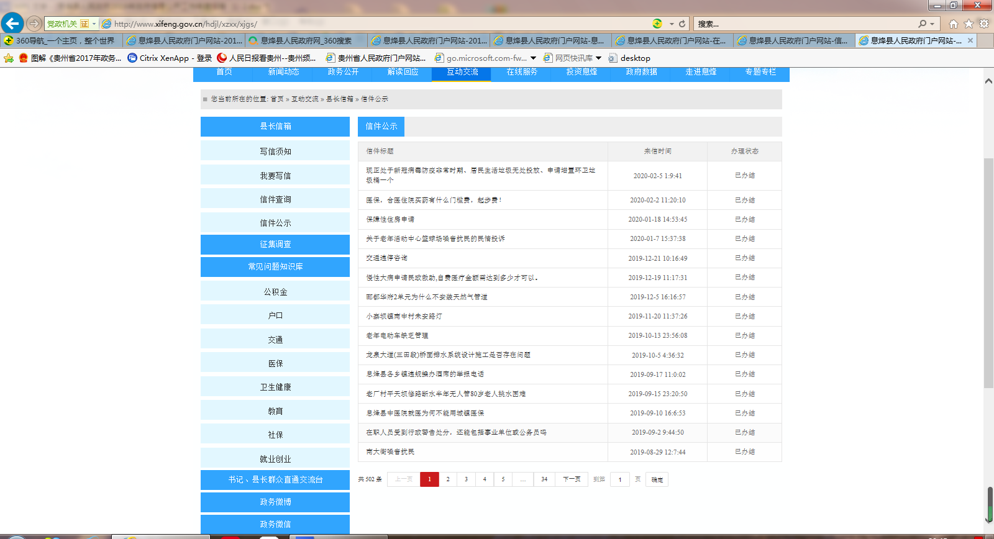
Task: Expand the go.microsoft.com bookmark dropdown arrow
Action: tap(533, 58)
